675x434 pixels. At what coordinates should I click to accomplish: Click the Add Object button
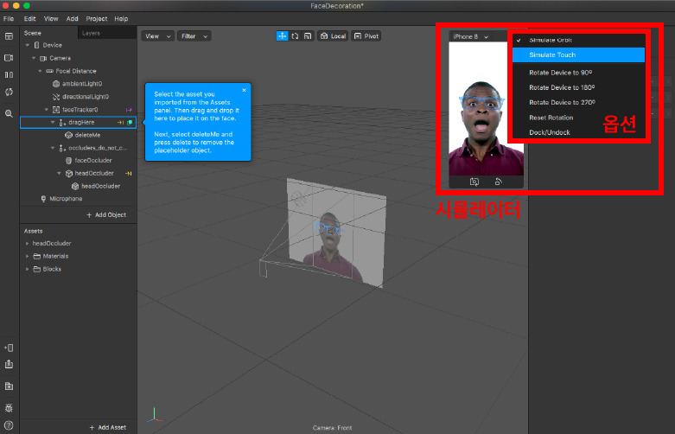[106, 215]
